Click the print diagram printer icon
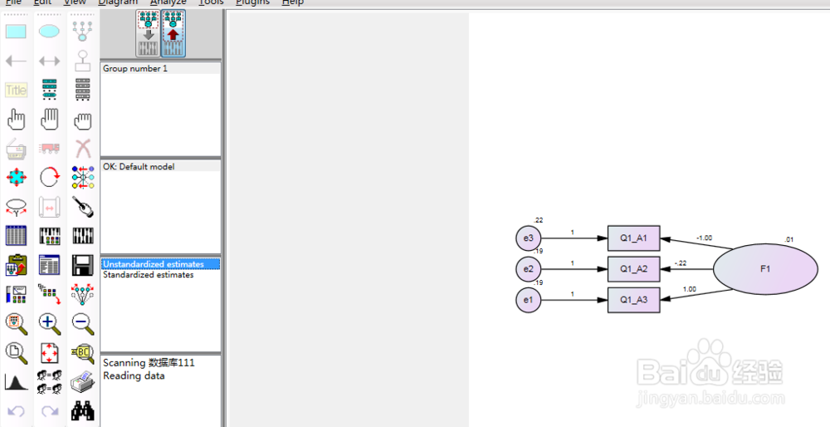The height and width of the screenshot is (427, 830). tap(82, 382)
